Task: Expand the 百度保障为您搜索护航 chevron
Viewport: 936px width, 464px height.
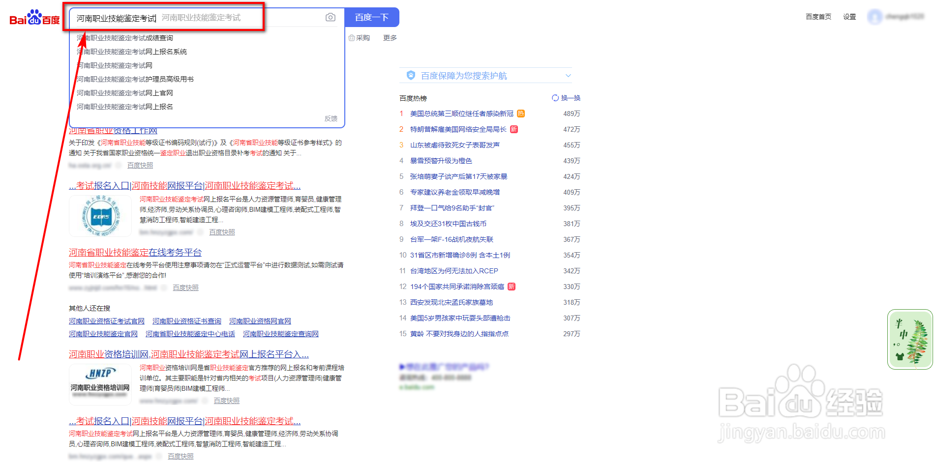Action: 568,75
